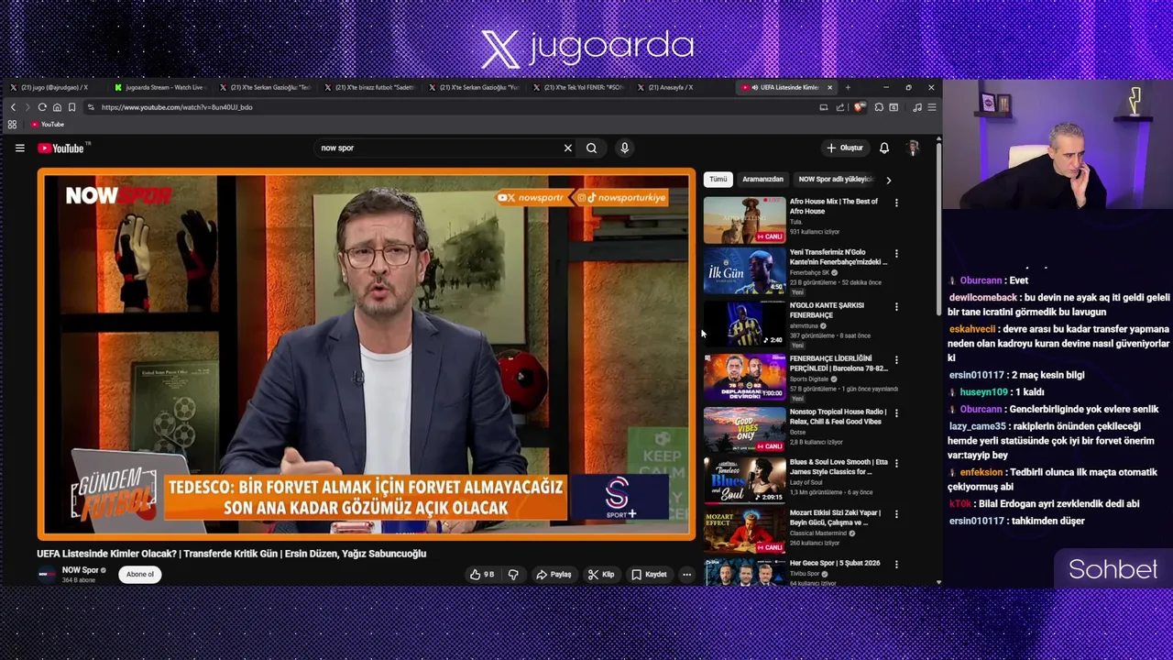Open options for N'GOLO KANTE ŞARKISI video

click(x=896, y=306)
